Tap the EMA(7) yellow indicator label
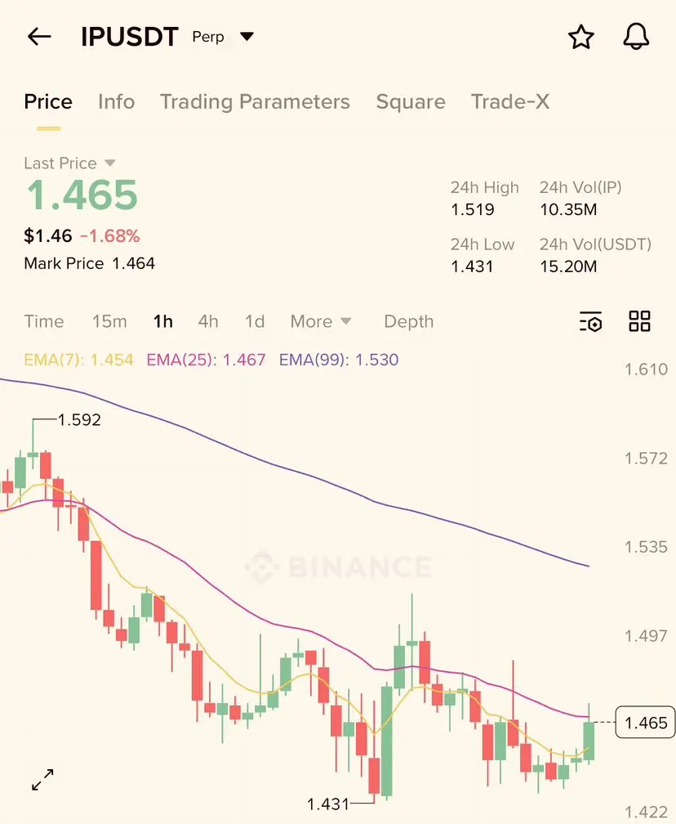Image resolution: width=676 pixels, height=824 pixels. [x=78, y=360]
